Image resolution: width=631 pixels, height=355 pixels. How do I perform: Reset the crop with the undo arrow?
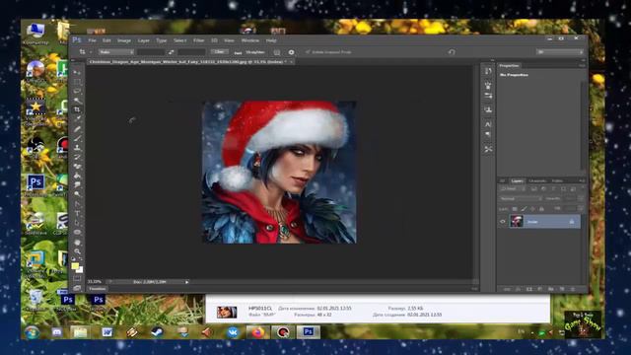452,52
